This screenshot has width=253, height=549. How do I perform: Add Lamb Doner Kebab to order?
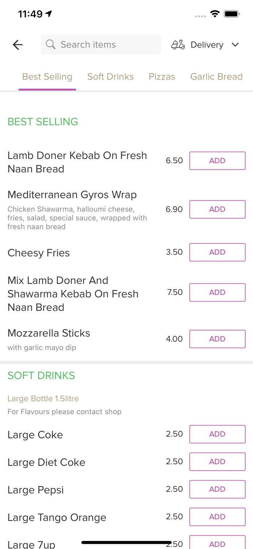217,161
